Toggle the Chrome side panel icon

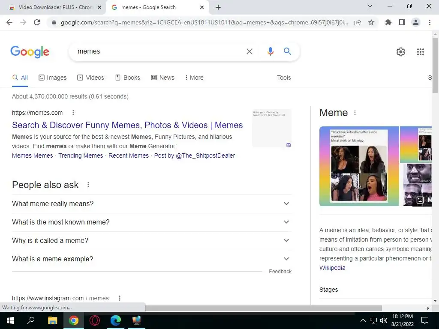(x=402, y=22)
